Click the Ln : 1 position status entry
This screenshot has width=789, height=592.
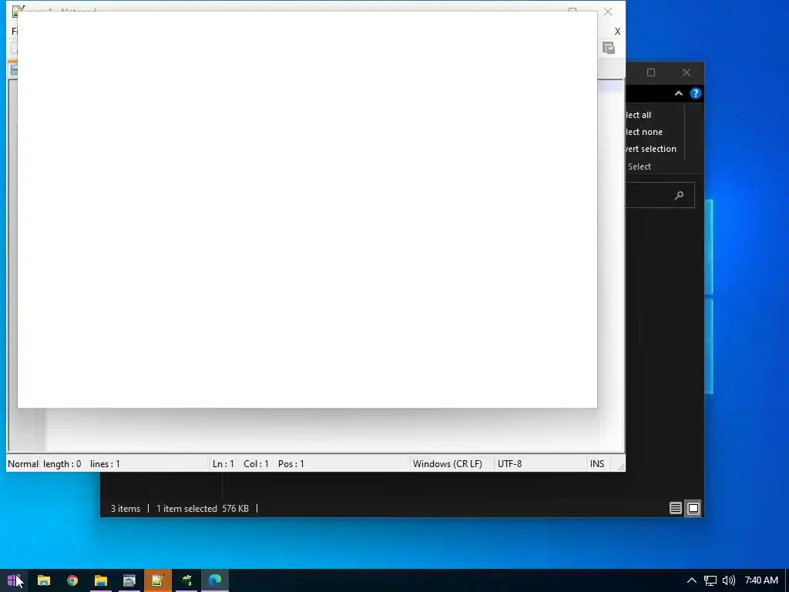pos(223,463)
